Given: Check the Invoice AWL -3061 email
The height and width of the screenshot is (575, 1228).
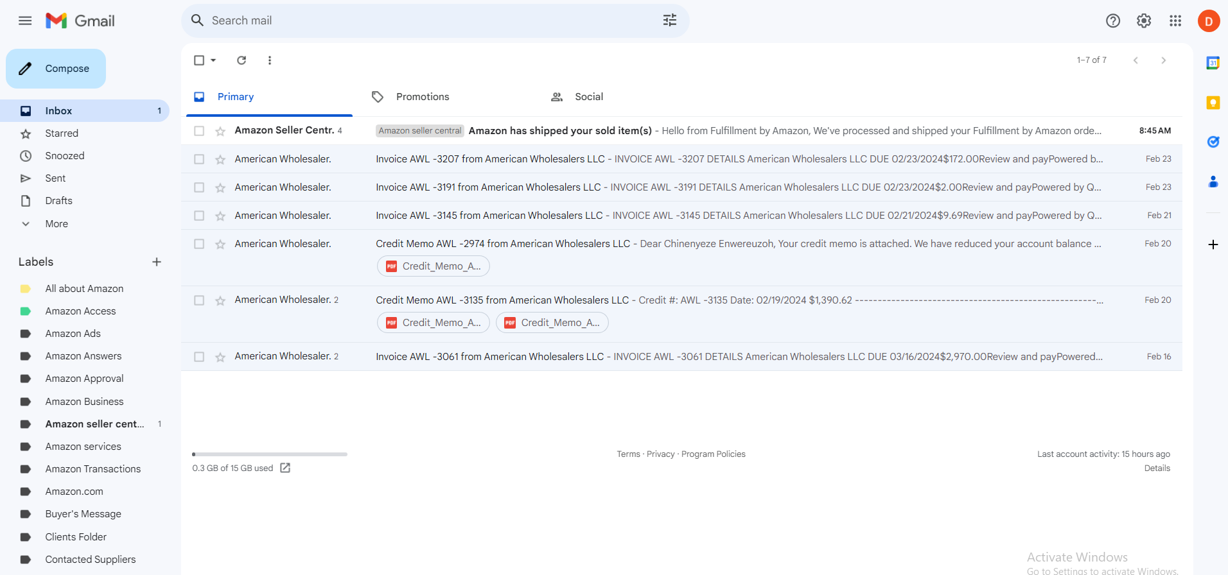Looking at the screenshot, I should coord(199,357).
